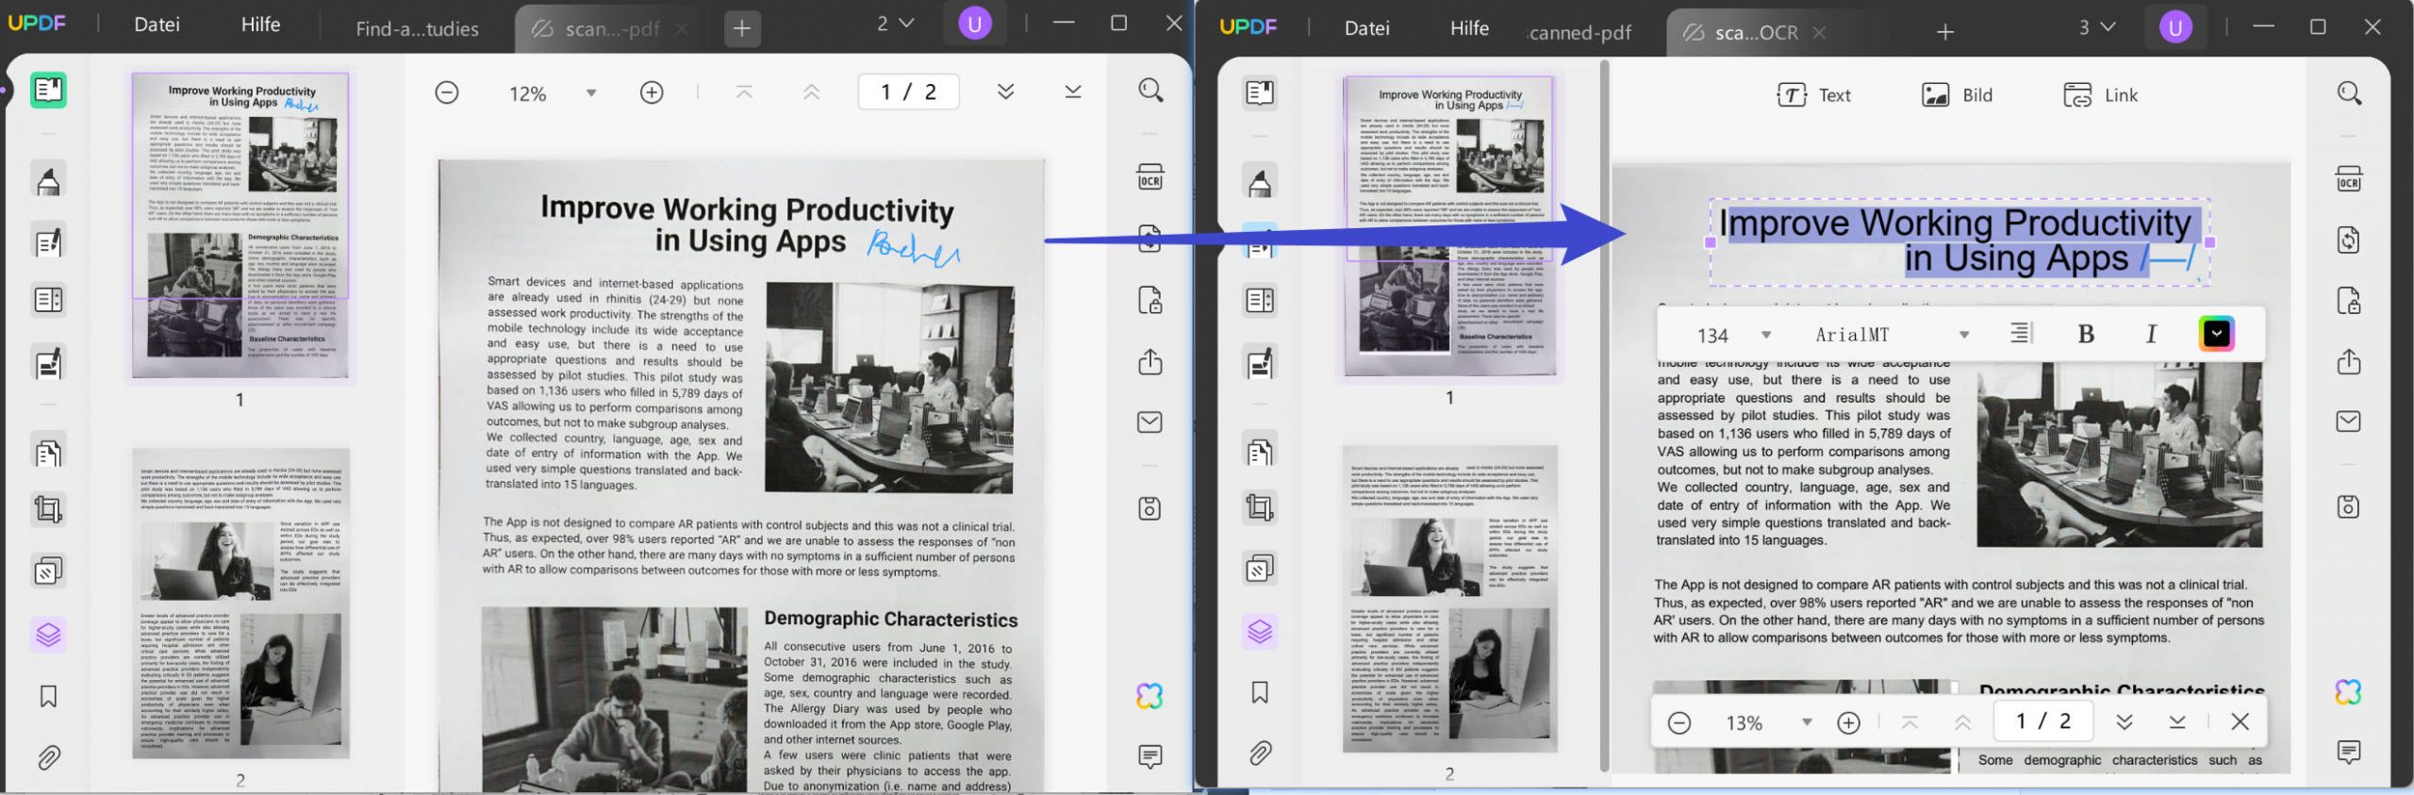
Task: Click the Text button in edit toolbar
Action: click(1813, 95)
